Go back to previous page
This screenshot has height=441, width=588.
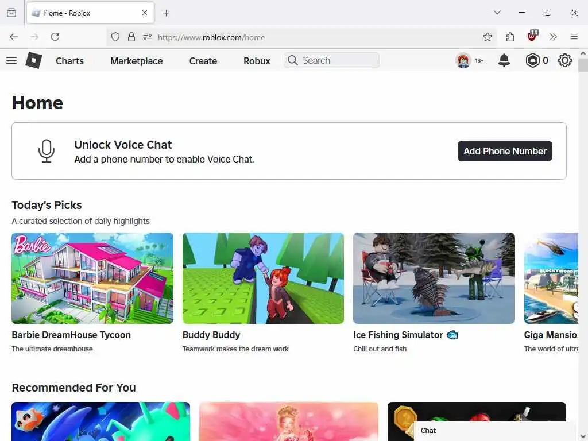click(x=14, y=37)
